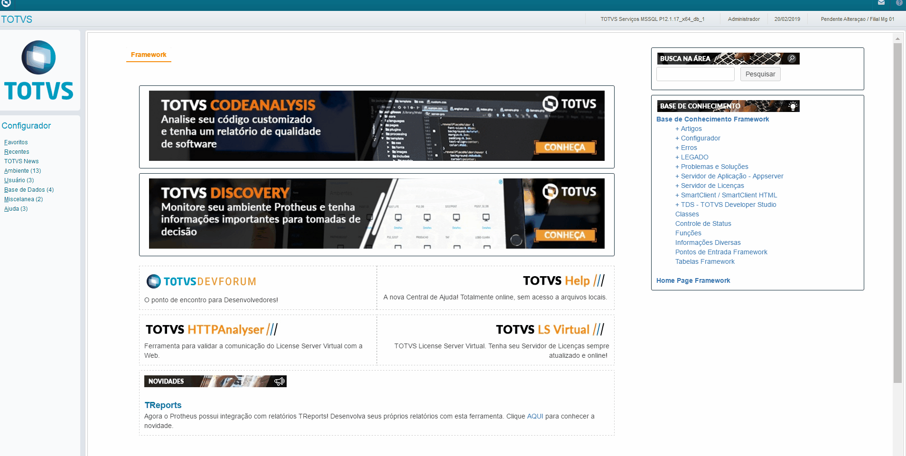Open the Base de Conhecimento Framework link
The image size is (906, 456).
[x=712, y=119]
